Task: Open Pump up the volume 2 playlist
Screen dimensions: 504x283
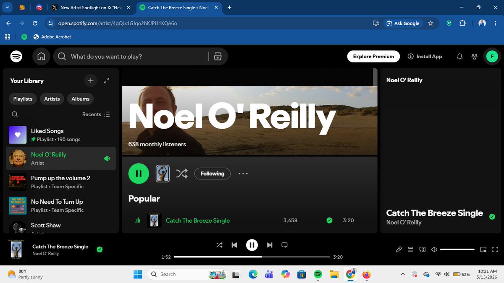Action: tap(61, 182)
